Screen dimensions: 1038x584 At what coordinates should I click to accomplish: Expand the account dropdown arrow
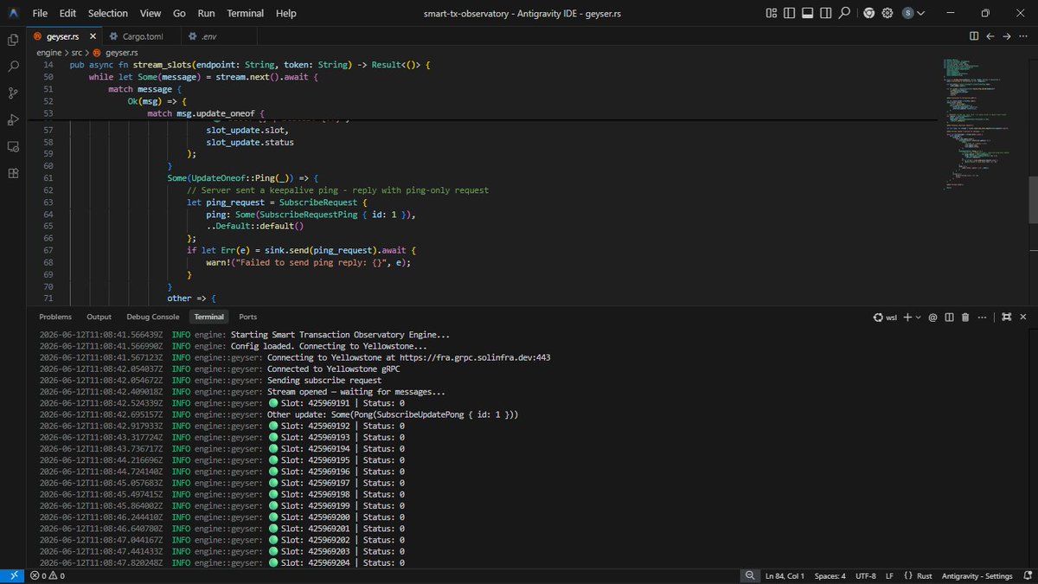(920, 13)
